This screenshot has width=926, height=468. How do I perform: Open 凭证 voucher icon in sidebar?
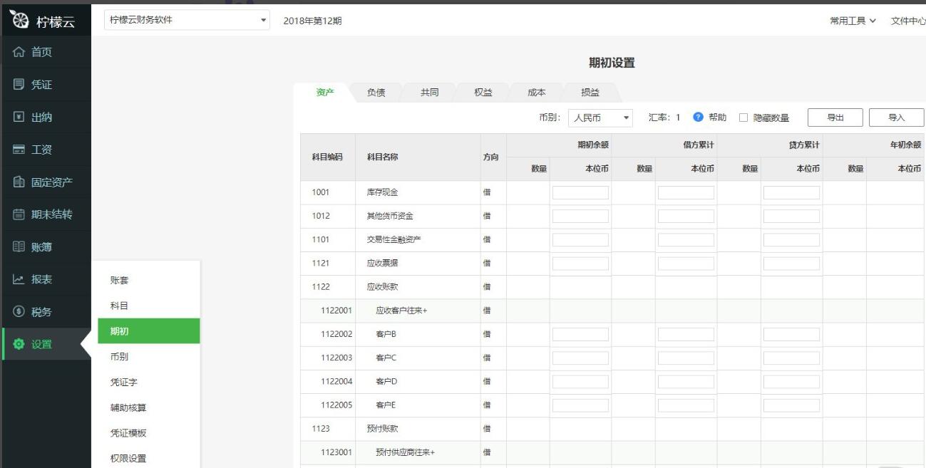19,85
